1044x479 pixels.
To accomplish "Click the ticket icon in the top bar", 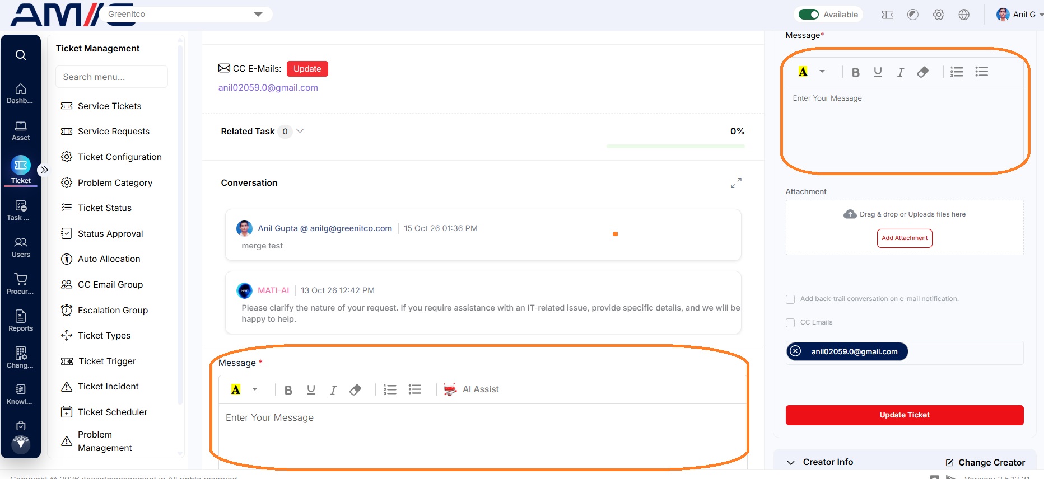I will 888,15.
